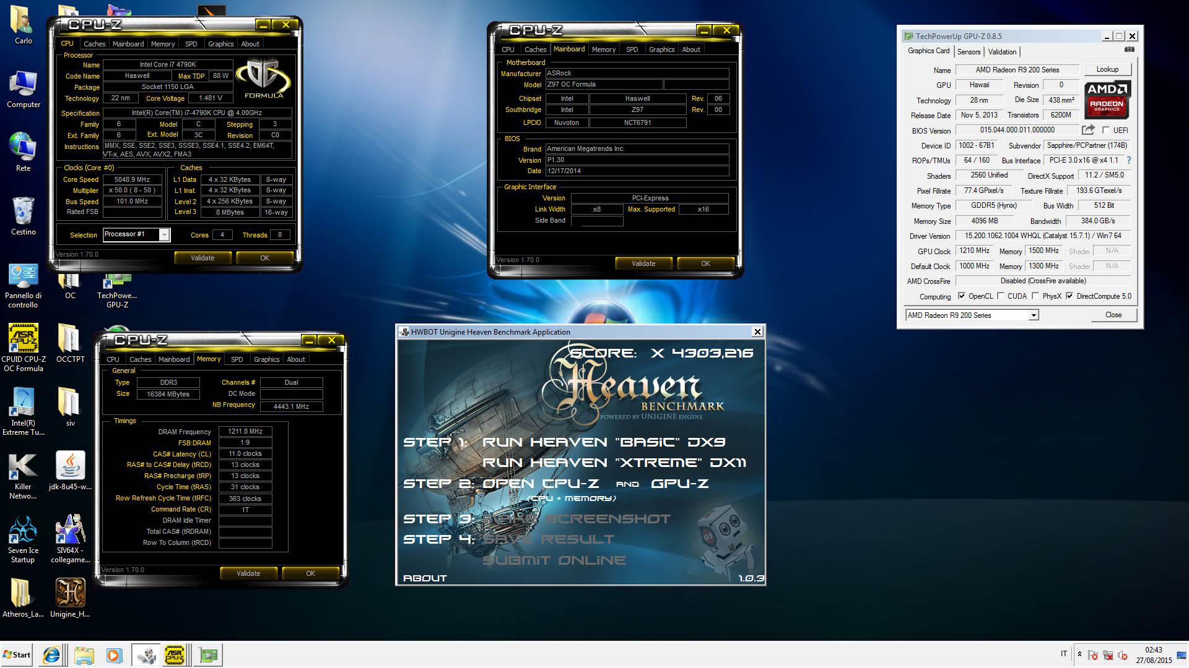
Task: Launch Seven Ice Startup shortcut
Action: pos(23,539)
